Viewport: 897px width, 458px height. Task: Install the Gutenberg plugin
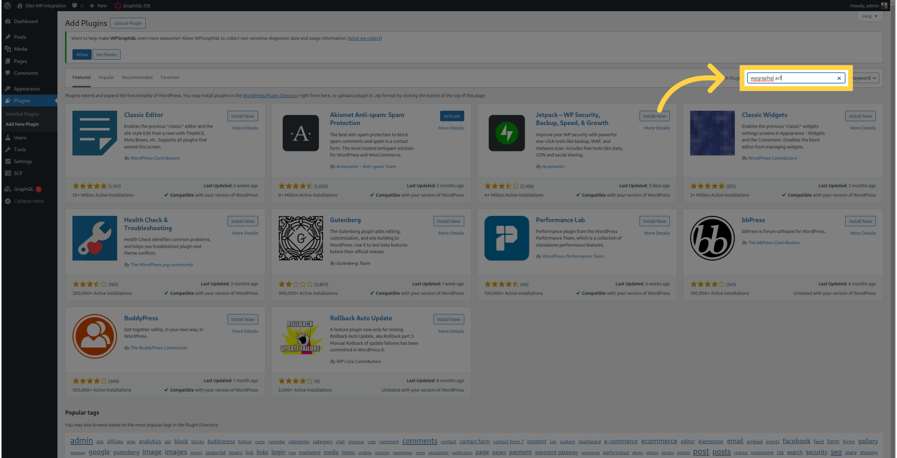(449, 221)
